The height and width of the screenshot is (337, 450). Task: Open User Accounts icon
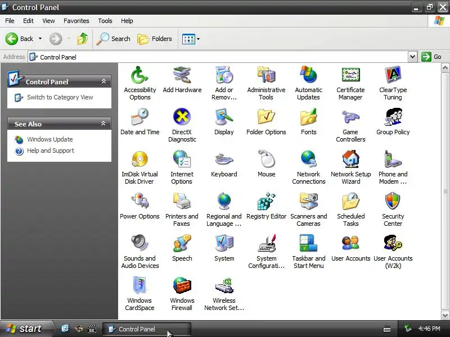[350, 248]
